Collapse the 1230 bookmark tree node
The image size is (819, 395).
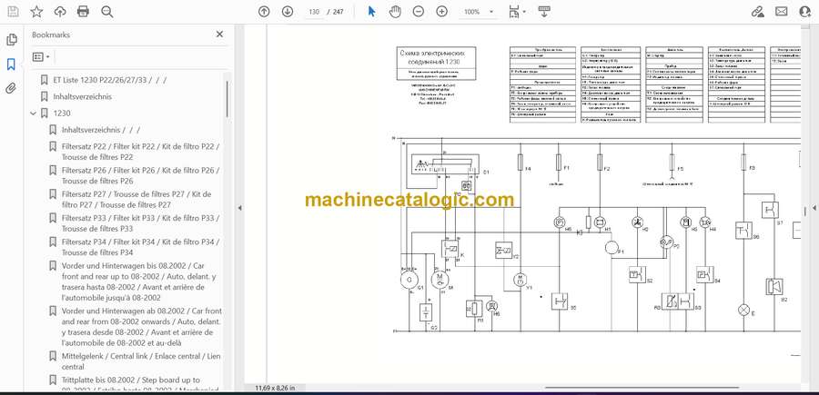point(34,114)
